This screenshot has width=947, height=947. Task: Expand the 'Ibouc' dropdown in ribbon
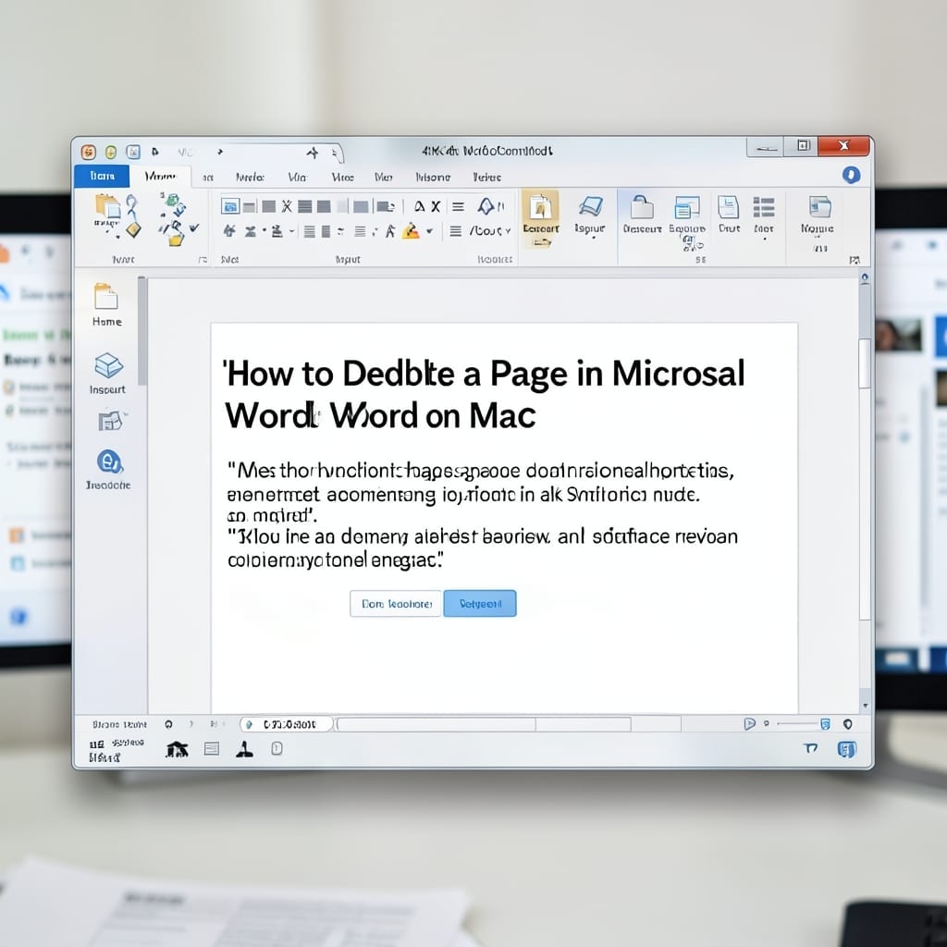(x=508, y=230)
